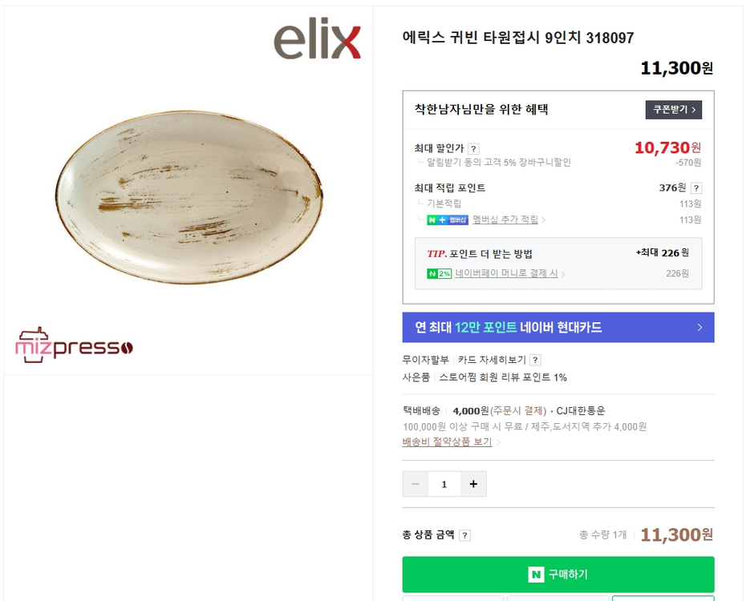Click the green N 2% Naver Pay badge
The image size is (750, 601).
point(439,274)
